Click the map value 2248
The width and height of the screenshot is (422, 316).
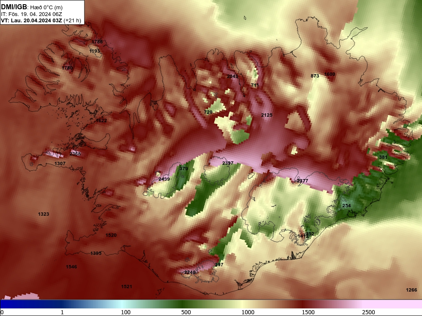[x=190, y=273]
